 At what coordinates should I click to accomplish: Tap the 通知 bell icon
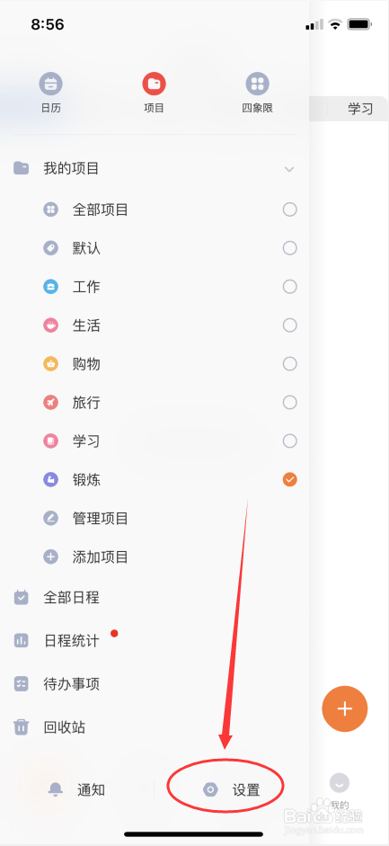(x=56, y=789)
